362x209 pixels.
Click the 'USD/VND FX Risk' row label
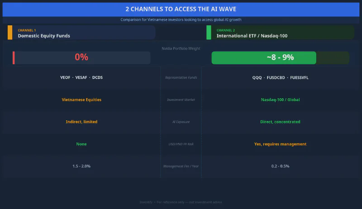coord(181,144)
